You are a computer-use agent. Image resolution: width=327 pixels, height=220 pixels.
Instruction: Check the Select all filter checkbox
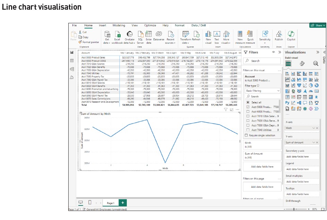pos(248,102)
